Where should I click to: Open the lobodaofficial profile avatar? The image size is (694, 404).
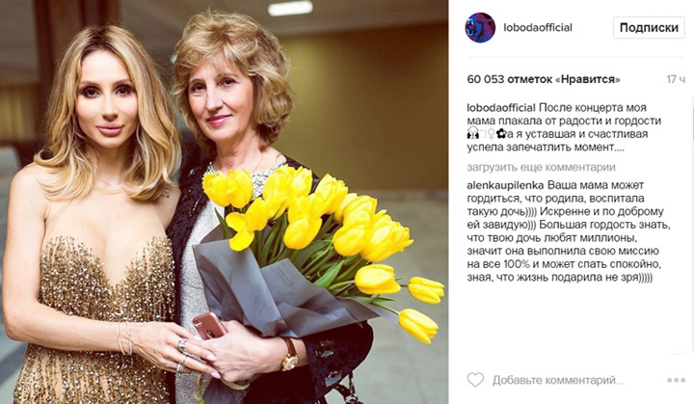coord(481,28)
